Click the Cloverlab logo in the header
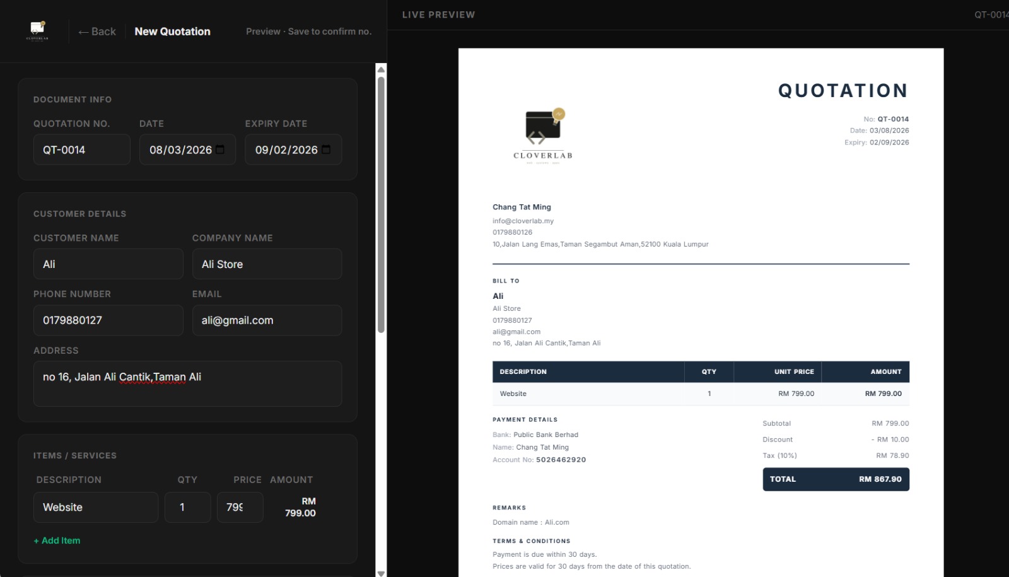 [x=37, y=31]
